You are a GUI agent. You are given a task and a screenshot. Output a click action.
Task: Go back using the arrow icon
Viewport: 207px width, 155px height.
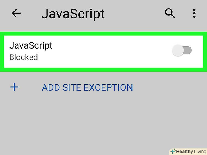tap(16, 13)
